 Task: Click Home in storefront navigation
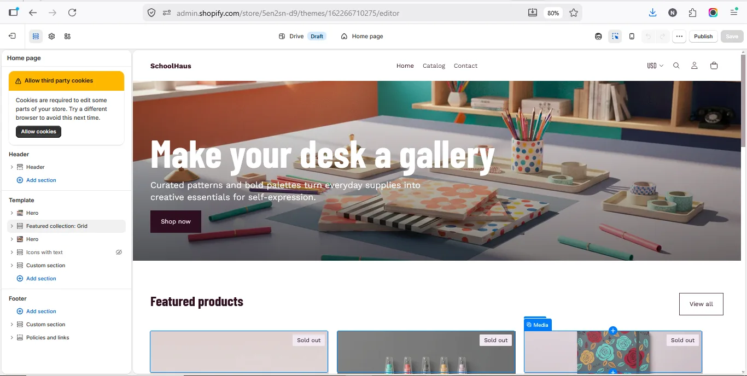click(405, 66)
